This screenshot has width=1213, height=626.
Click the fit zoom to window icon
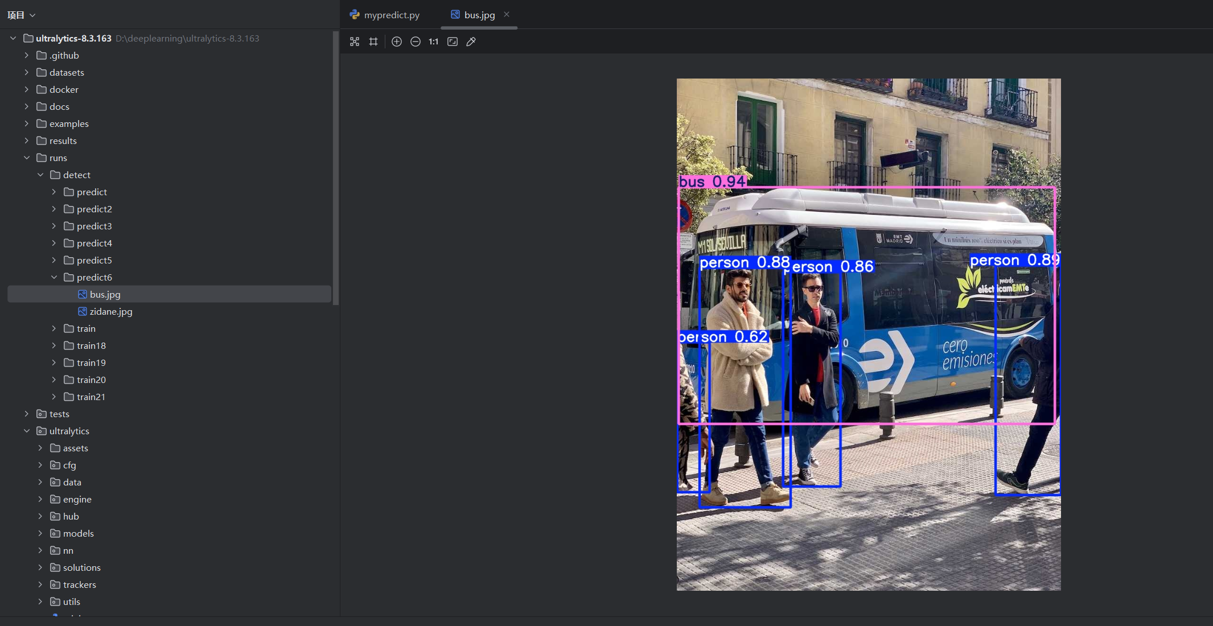click(x=453, y=42)
